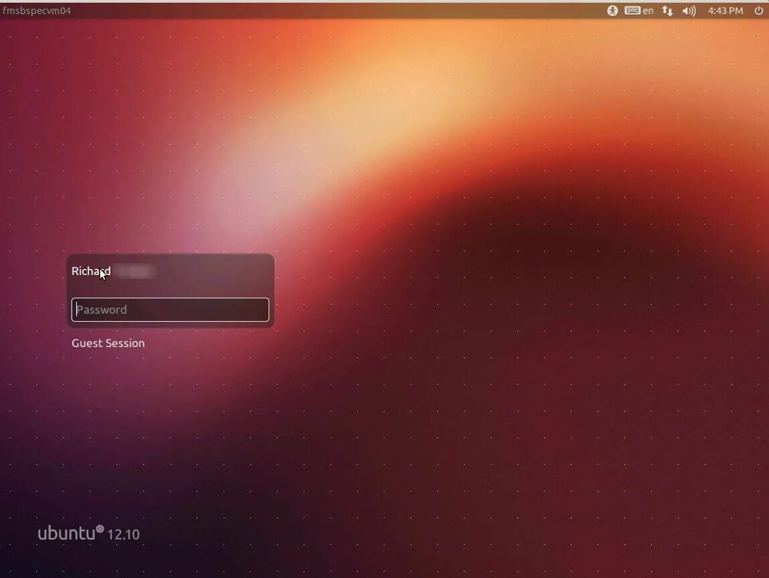Image resolution: width=769 pixels, height=578 pixels.
Task: Open the power/shutdown menu icon
Action: pyautogui.click(x=758, y=11)
